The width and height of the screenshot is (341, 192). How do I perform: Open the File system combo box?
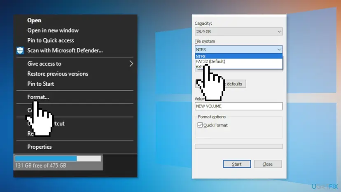[x=238, y=49]
